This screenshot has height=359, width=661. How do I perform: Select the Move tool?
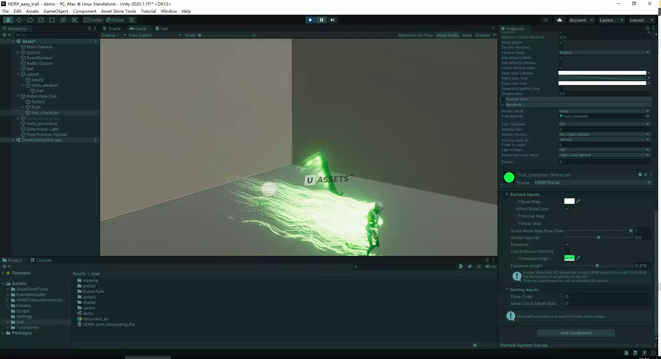19,20
